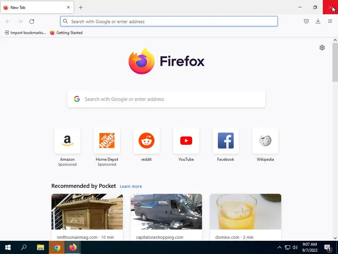The width and height of the screenshot is (338, 254).
Task: Open the capitaloneshopping.com story thumbnail
Action: click(x=166, y=212)
